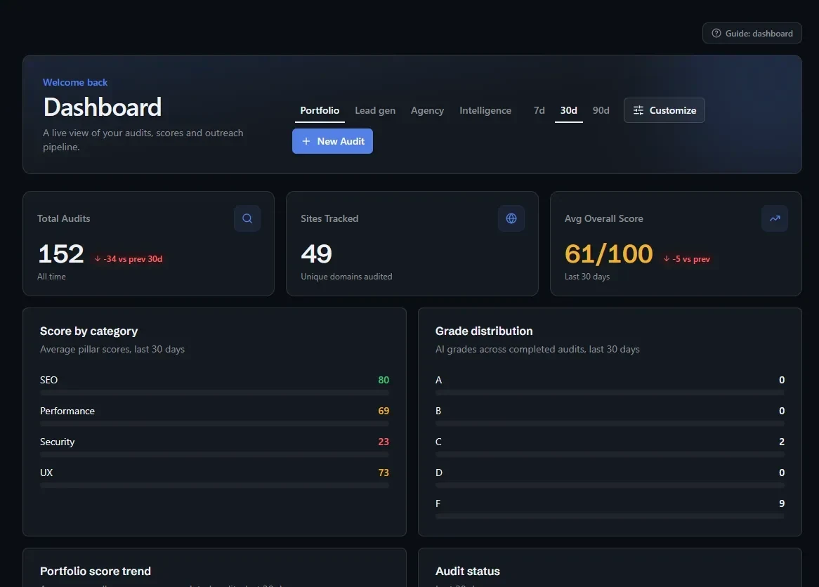
Task: Click the 'All time' caption
Action: (x=51, y=276)
